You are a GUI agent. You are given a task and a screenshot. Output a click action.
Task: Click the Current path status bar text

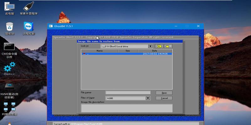[78, 124]
